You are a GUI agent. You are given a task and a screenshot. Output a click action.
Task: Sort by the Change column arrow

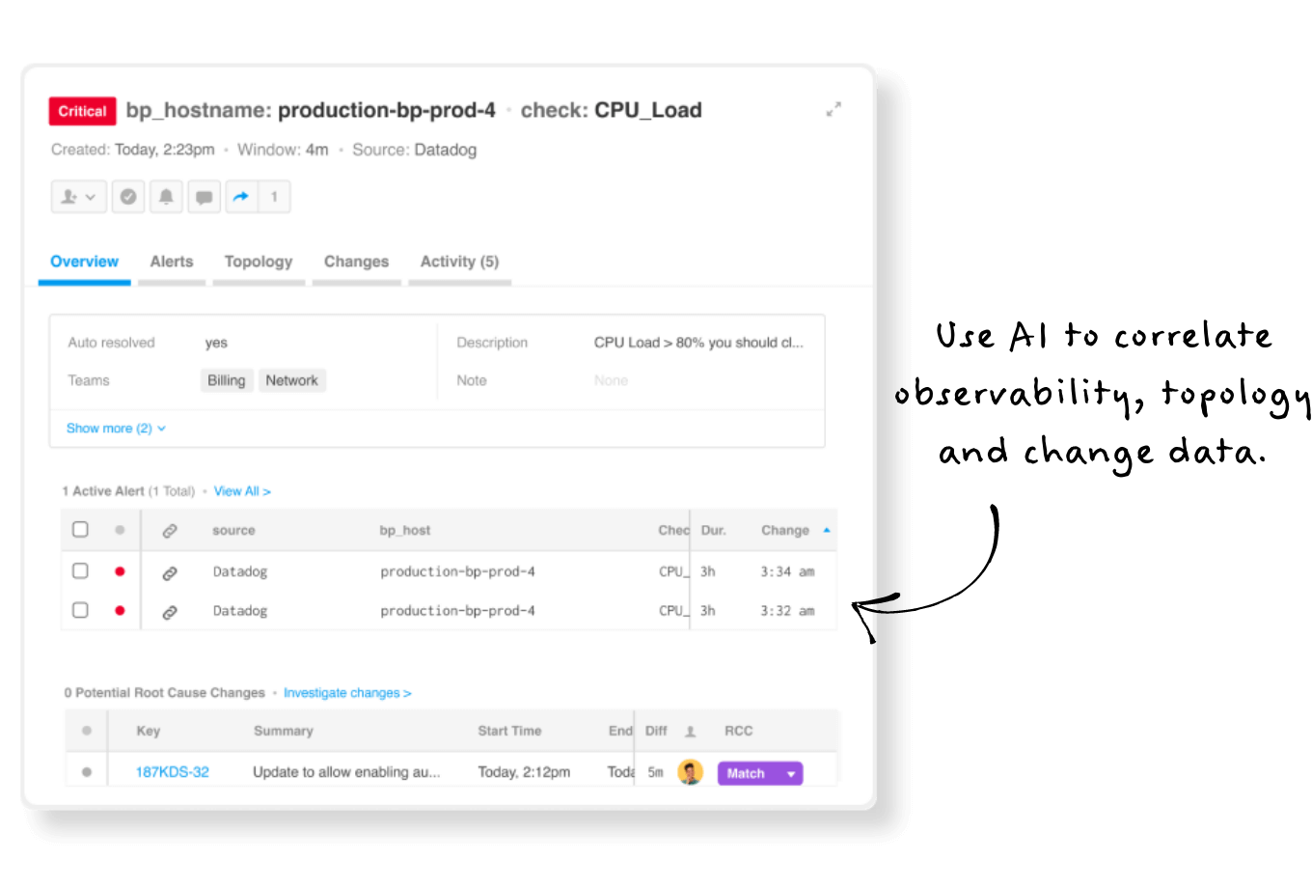(x=827, y=530)
